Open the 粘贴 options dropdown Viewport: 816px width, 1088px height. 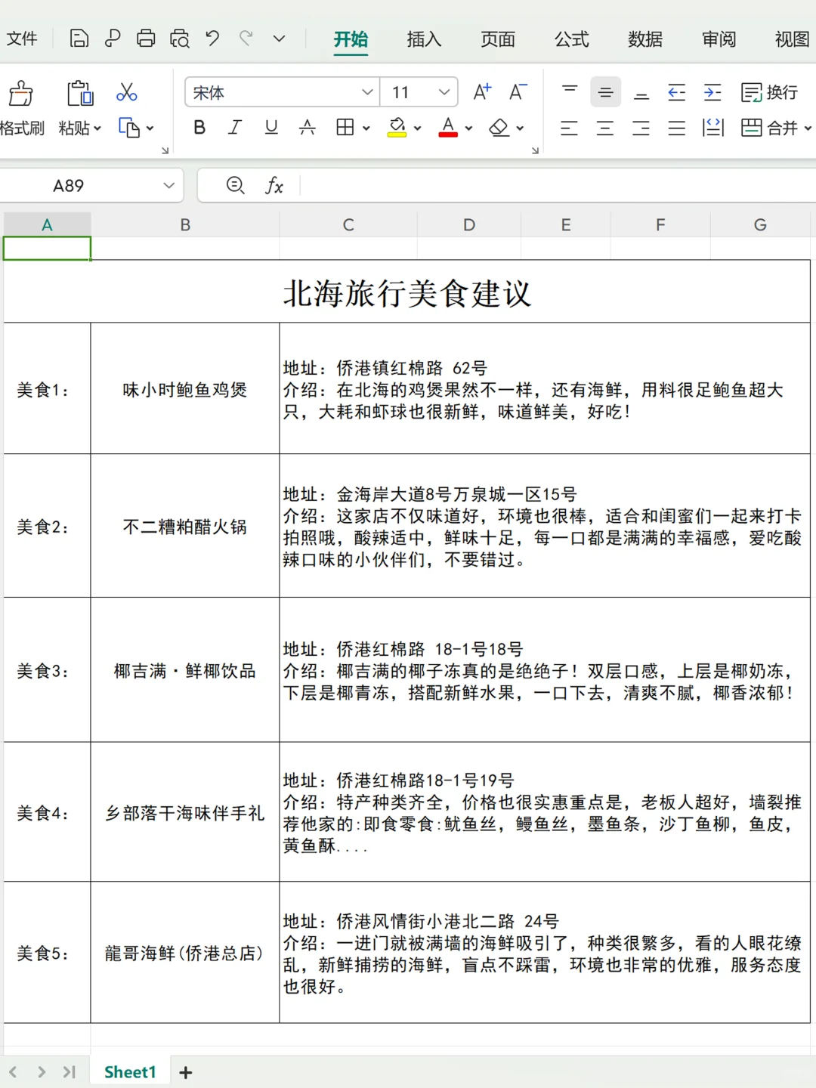80,128
